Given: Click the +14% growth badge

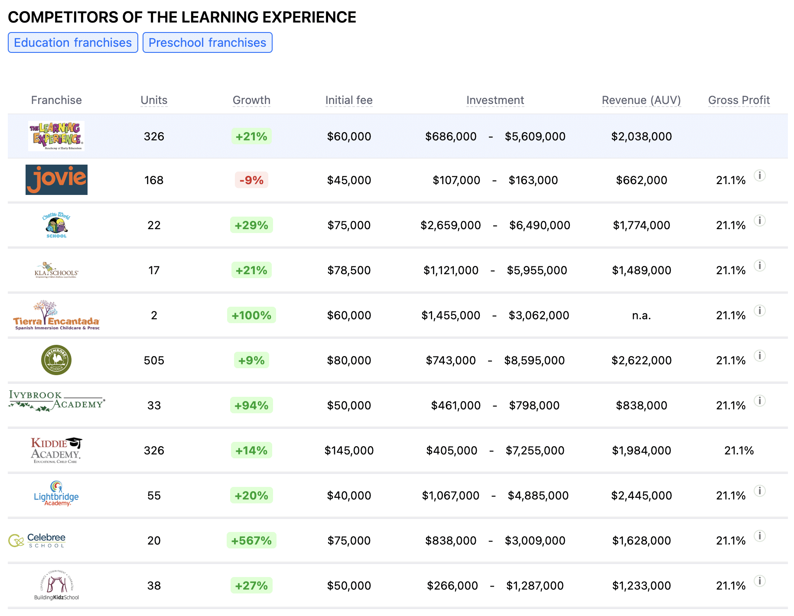Looking at the screenshot, I should (x=251, y=450).
